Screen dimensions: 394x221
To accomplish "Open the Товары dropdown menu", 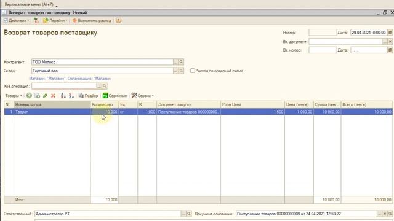I will [14, 96].
